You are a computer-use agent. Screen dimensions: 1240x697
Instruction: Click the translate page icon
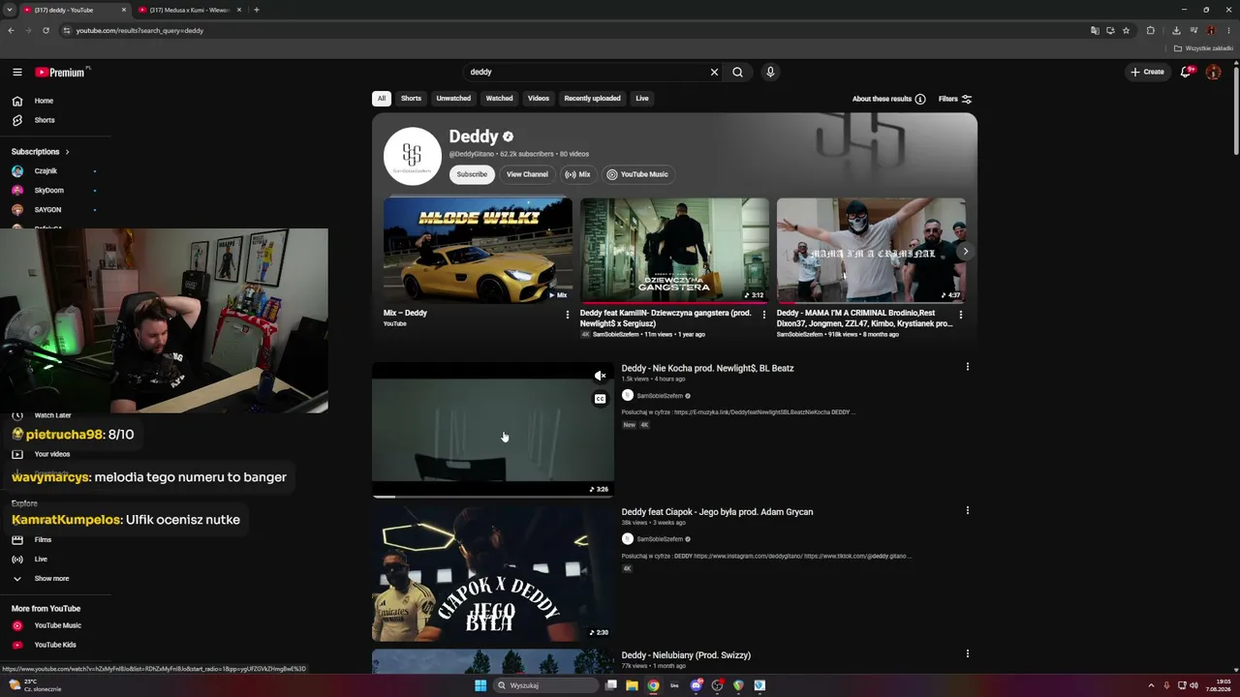1095,30
